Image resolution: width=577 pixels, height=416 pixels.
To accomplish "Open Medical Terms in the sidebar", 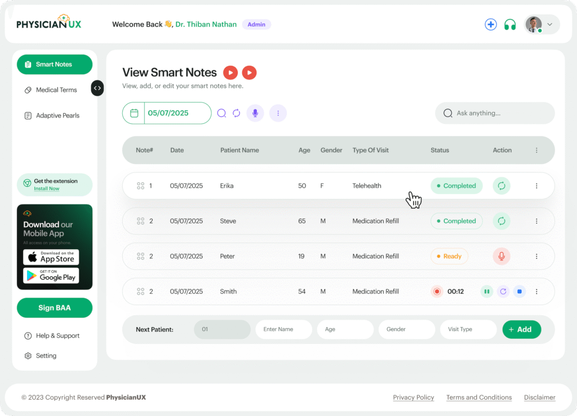I will (x=56, y=90).
